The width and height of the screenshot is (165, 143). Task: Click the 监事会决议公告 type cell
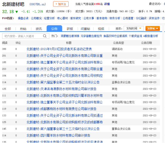click(121, 82)
